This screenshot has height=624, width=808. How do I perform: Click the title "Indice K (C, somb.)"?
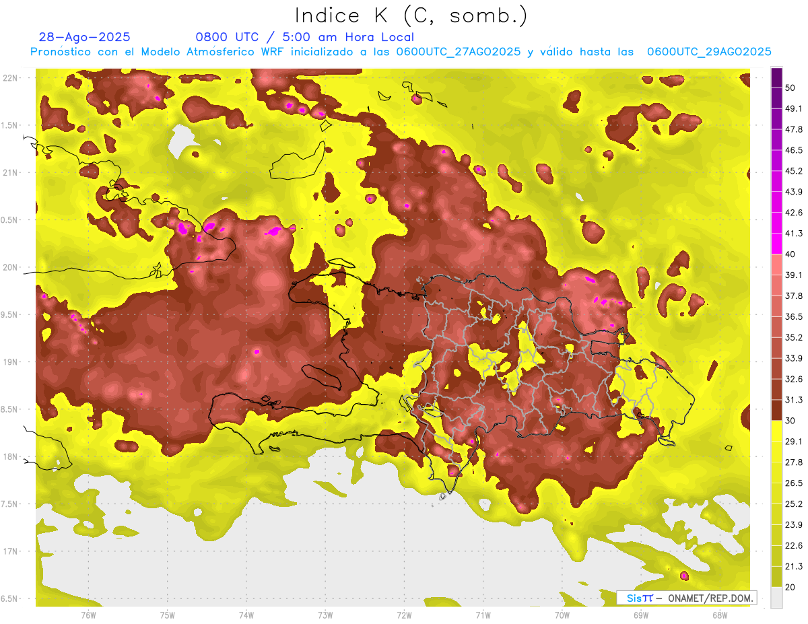(411, 15)
